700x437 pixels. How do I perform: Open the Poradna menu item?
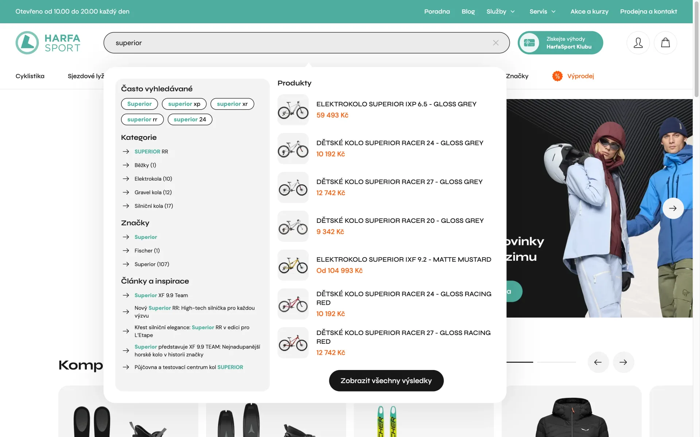click(437, 12)
